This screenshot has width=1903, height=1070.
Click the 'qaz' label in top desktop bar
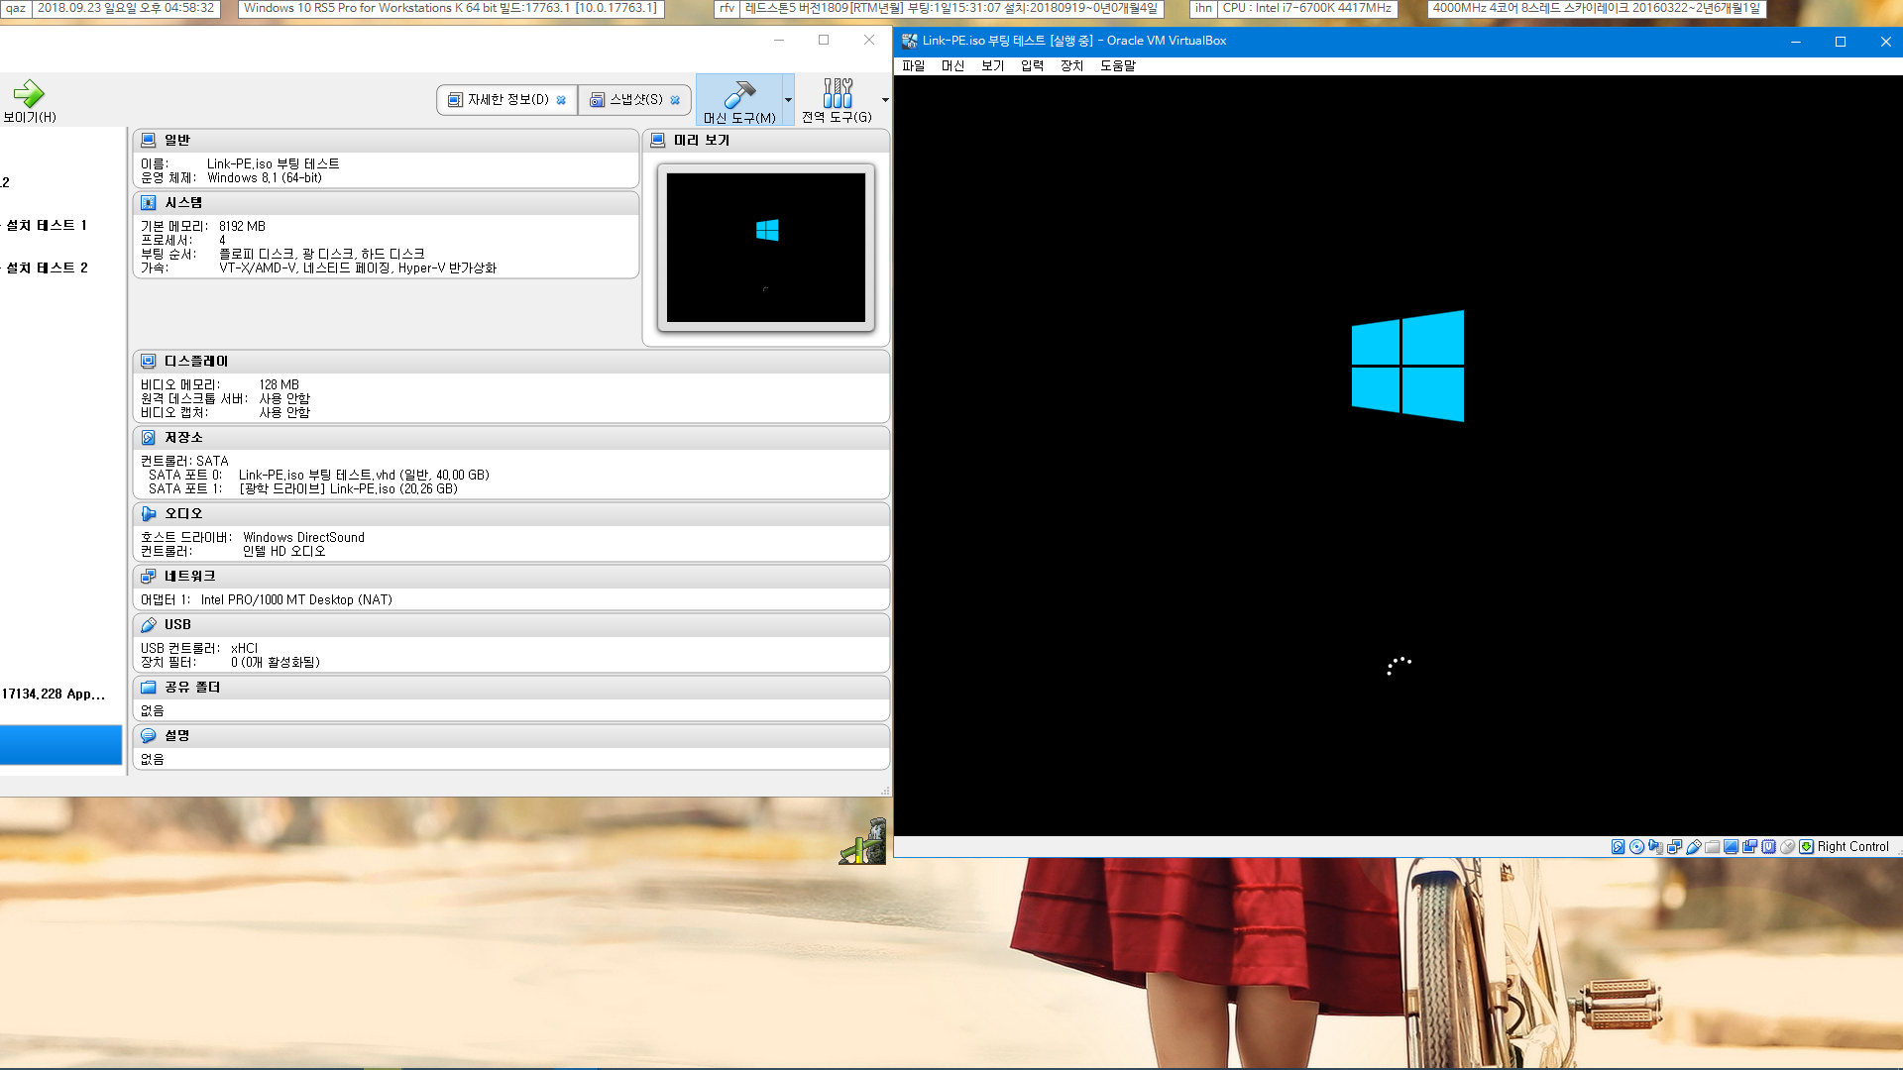[x=16, y=8]
